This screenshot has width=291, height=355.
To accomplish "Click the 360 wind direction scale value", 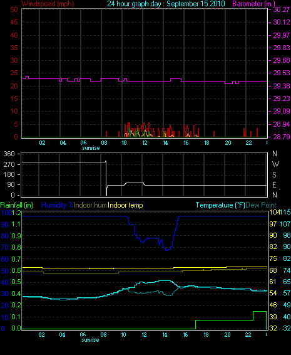I will pyautogui.click(x=9, y=154).
